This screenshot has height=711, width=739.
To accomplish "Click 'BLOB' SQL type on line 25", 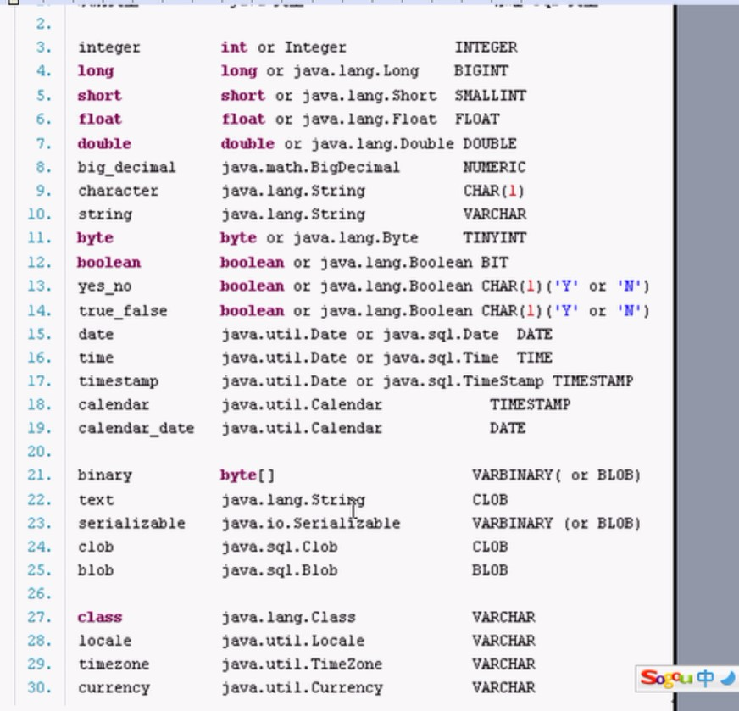I will pyautogui.click(x=490, y=570).
